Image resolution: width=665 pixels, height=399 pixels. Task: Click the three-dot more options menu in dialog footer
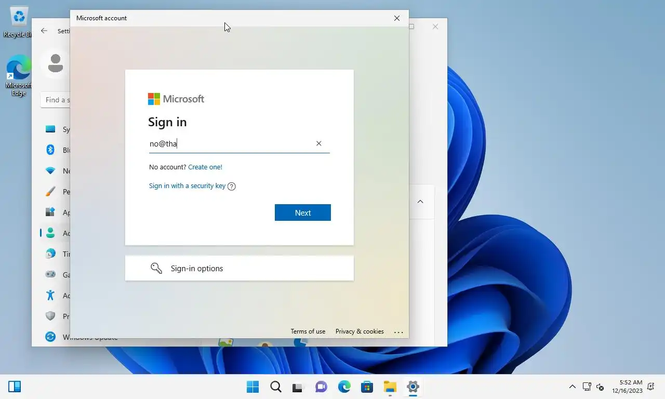tap(398, 331)
